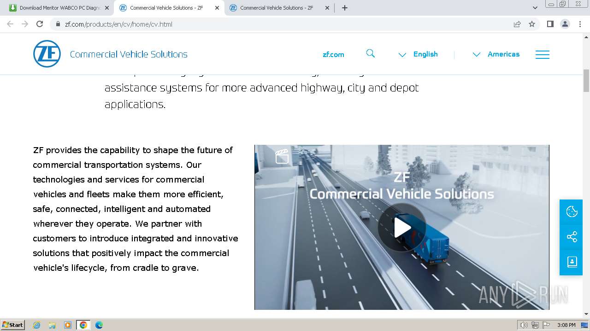
Task: Go back to the previous page
Action: [x=10, y=24]
